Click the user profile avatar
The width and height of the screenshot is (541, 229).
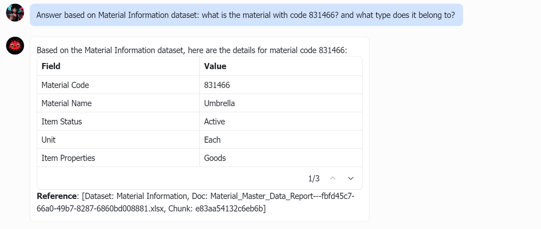pos(15,13)
